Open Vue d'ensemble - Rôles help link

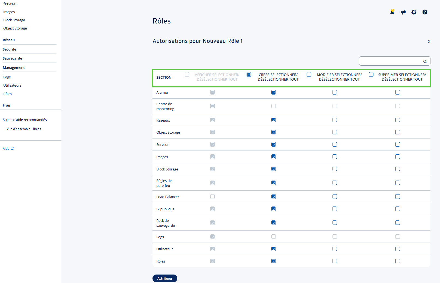click(x=24, y=129)
